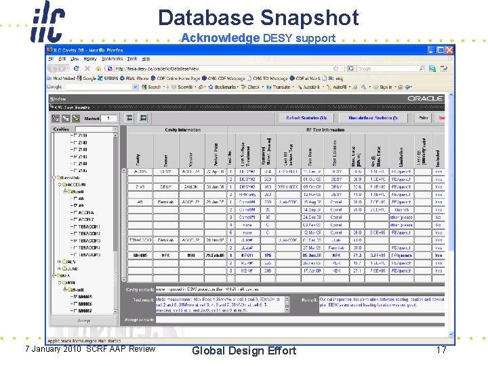The width and height of the screenshot is (488, 366).
Task: Reload the page with the refresh icon
Action: point(76,68)
